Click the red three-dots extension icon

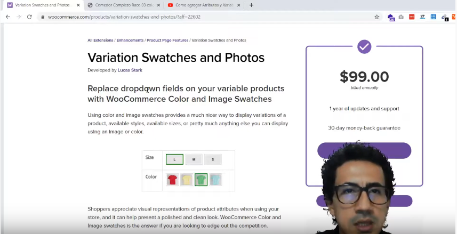click(x=412, y=17)
